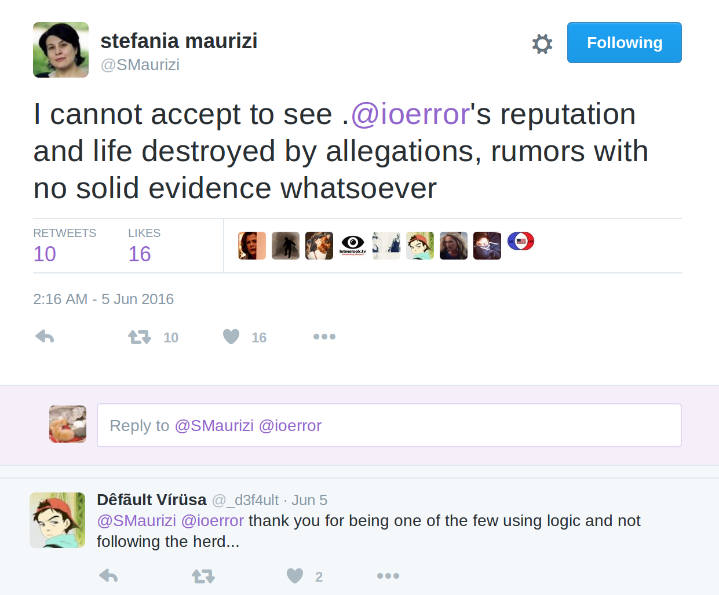Reply to Default Virusa's comment
Image resolution: width=719 pixels, height=595 pixels.
coord(108,576)
